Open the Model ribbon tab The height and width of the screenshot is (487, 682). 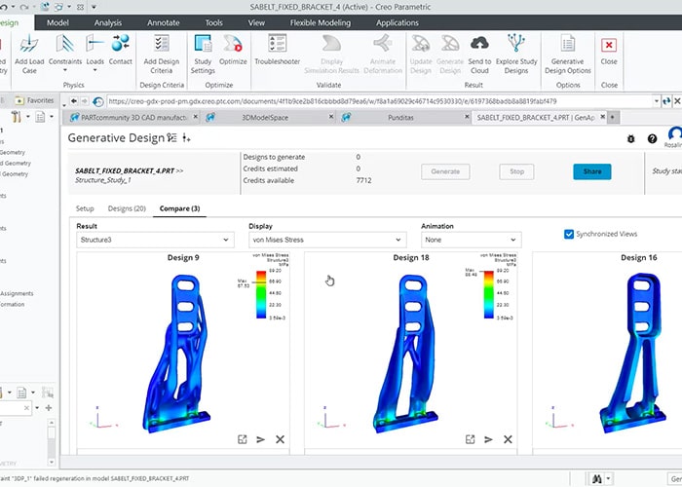pos(57,22)
